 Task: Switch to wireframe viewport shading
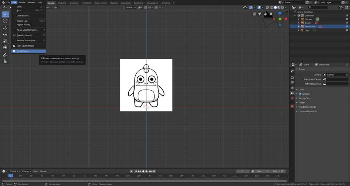pos(272,7)
